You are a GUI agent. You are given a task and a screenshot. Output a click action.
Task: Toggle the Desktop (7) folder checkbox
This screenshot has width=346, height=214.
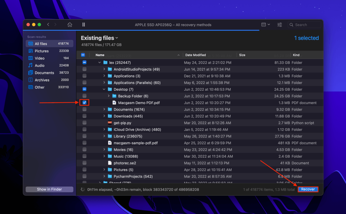pos(84,89)
